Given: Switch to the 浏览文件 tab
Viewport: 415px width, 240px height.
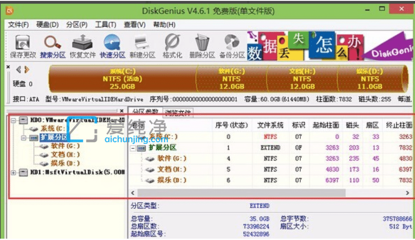Looking at the screenshot, I should [178, 112].
